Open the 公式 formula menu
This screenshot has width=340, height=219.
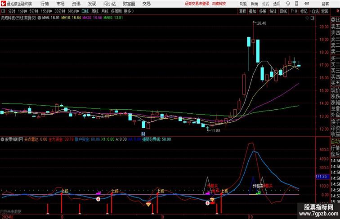265,4
